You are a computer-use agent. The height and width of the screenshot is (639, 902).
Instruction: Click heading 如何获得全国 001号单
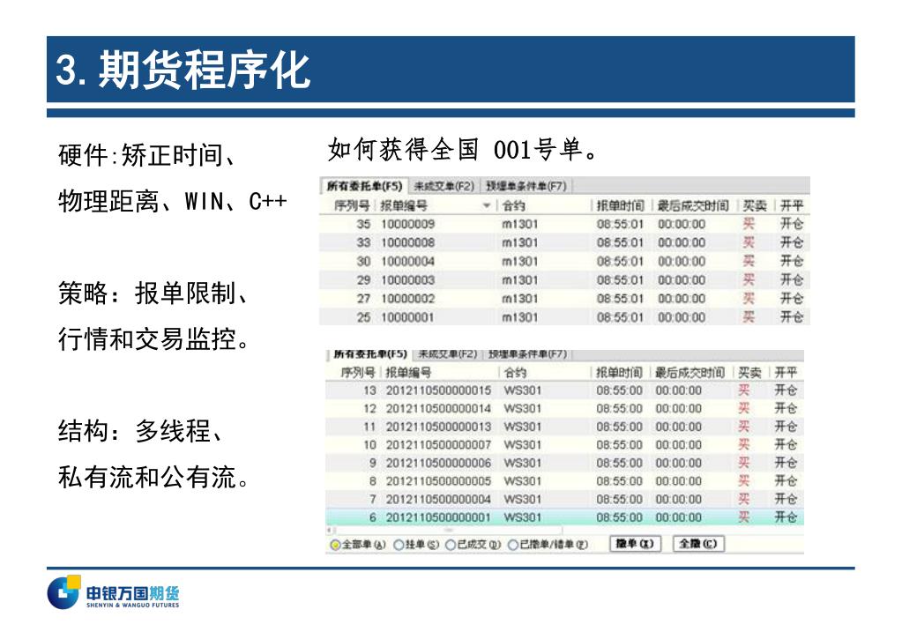pos(463,150)
